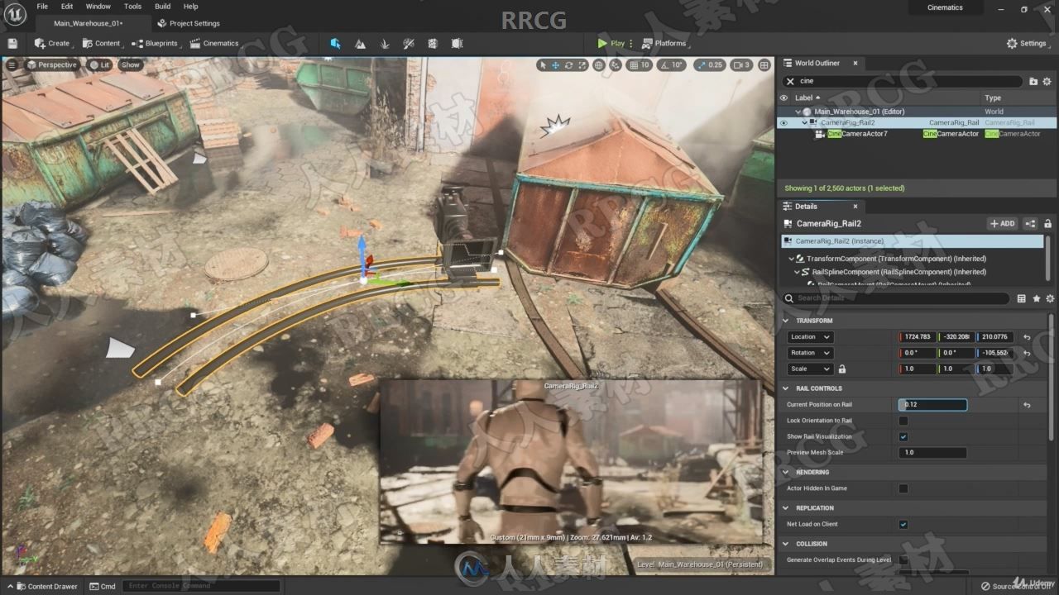The width and height of the screenshot is (1059, 595).
Task: Switch to Fracture mode
Action: [434, 43]
